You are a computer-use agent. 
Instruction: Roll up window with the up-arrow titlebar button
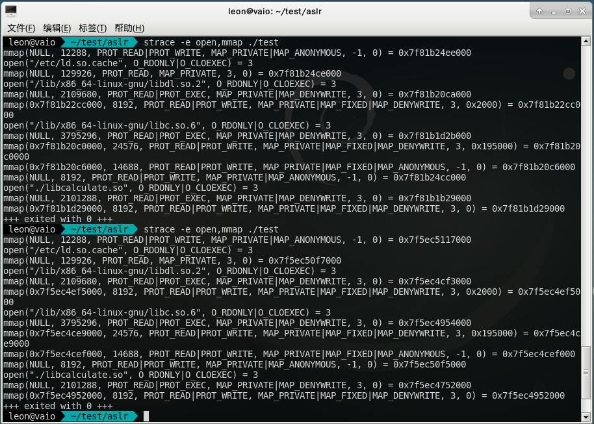coord(539,11)
